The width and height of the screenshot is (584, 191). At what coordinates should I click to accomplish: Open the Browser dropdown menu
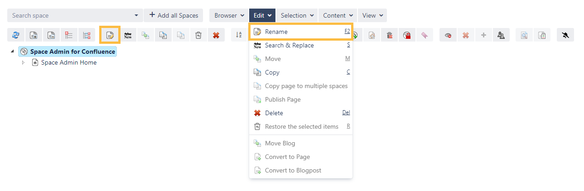click(229, 15)
